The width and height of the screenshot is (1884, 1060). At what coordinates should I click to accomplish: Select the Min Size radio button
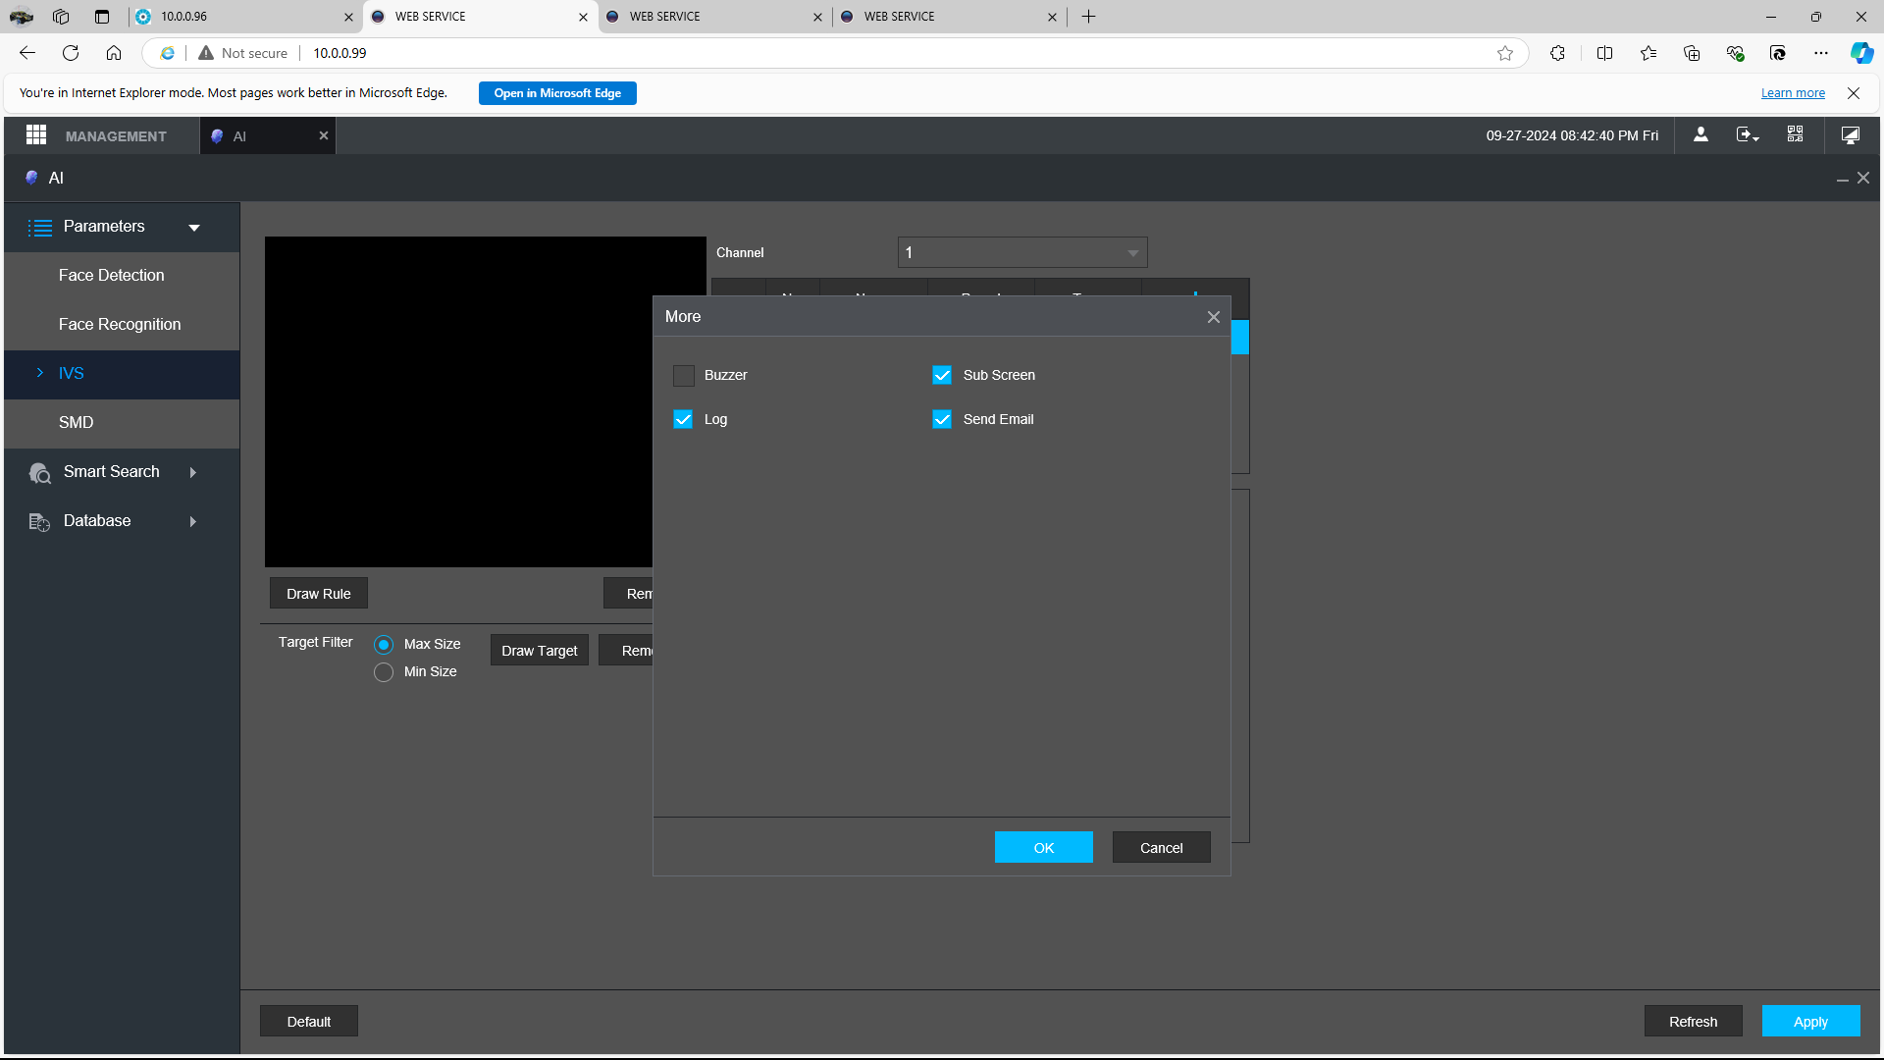coord(384,672)
